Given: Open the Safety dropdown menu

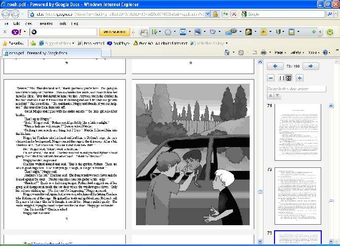Looking at the screenshot, I should coord(297,52).
